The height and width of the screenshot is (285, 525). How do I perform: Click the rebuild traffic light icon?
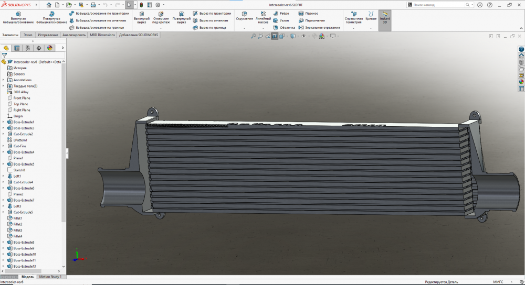coord(141,5)
